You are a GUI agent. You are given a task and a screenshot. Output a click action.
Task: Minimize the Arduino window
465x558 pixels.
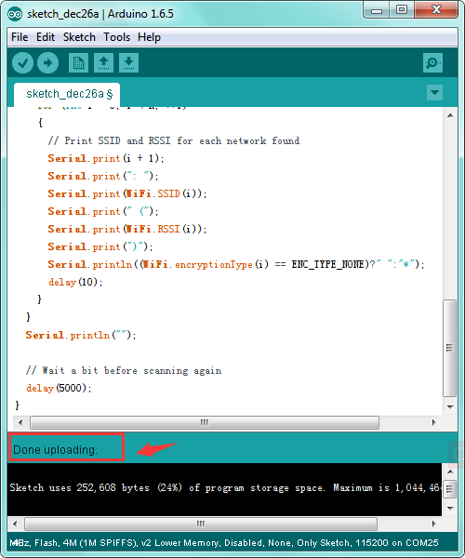pyautogui.click(x=377, y=10)
